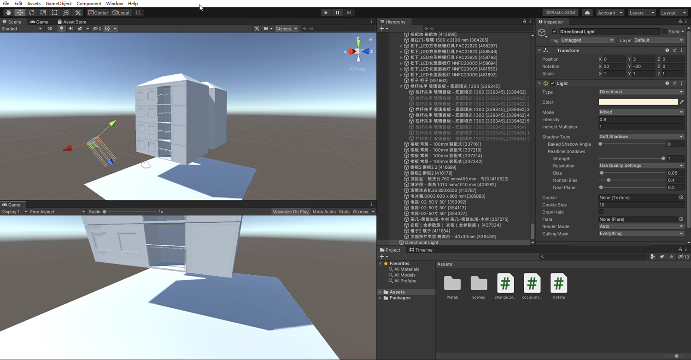Viewport: 691px width, 360px height.
Task: Click the Pause button
Action: point(337,13)
